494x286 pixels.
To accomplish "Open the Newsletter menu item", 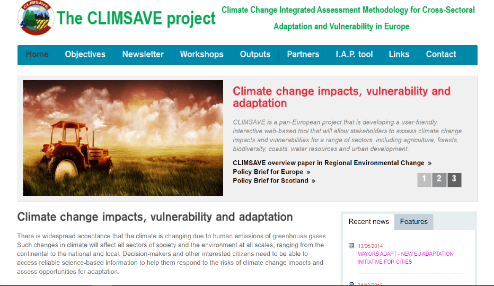I will [x=143, y=55].
